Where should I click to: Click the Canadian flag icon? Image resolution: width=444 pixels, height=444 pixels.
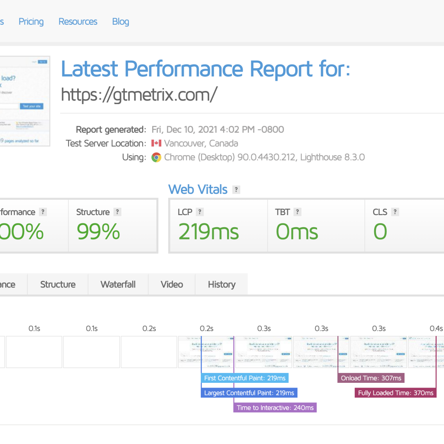coord(156,143)
